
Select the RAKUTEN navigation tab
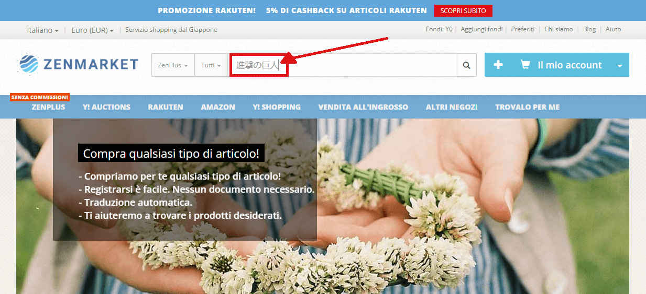(x=166, y=107)
